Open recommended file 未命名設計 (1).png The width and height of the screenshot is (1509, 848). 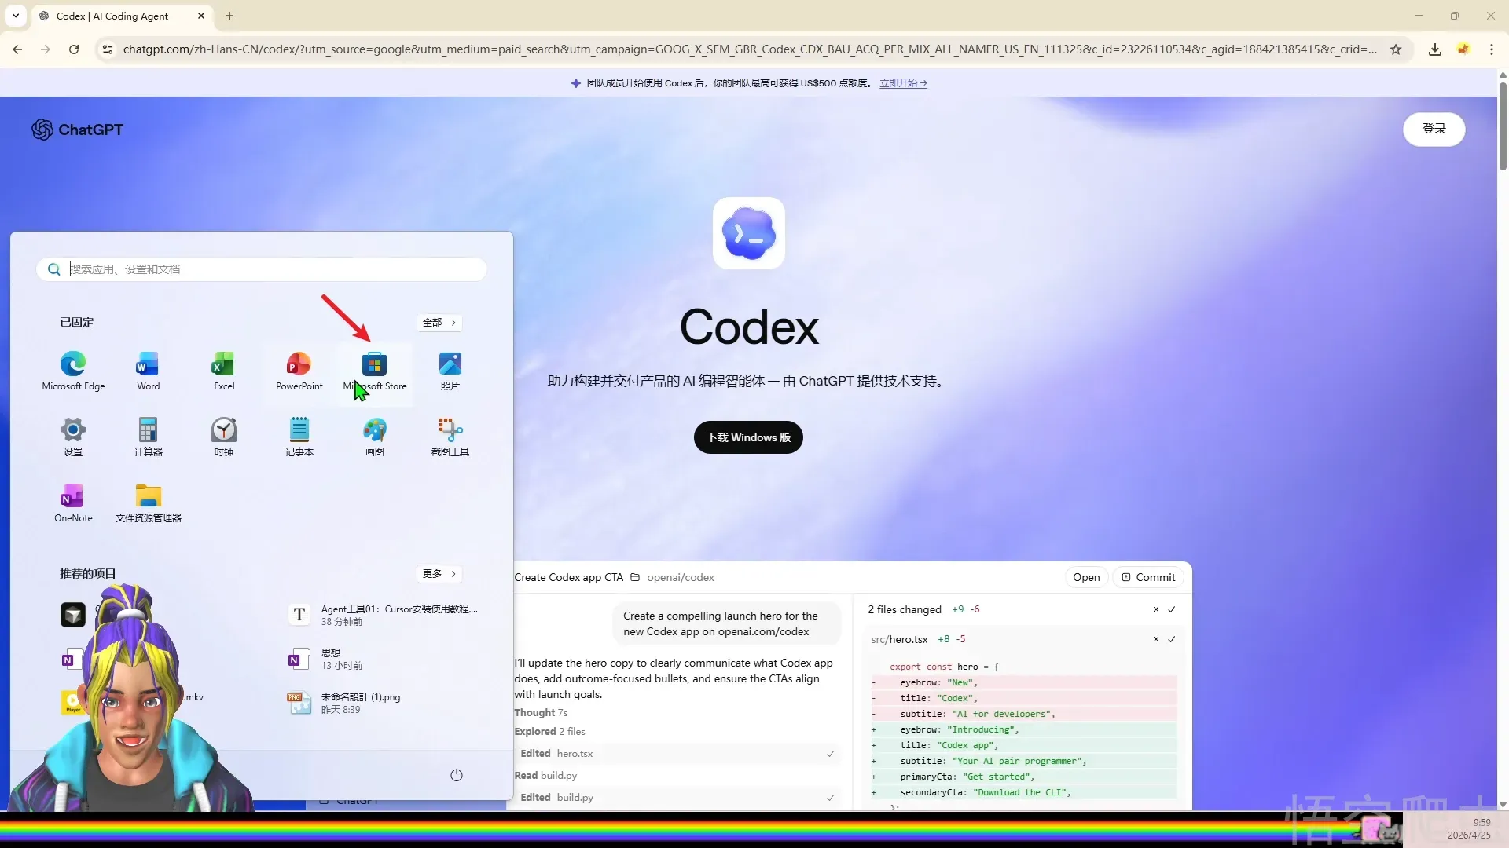click(360, 703)
